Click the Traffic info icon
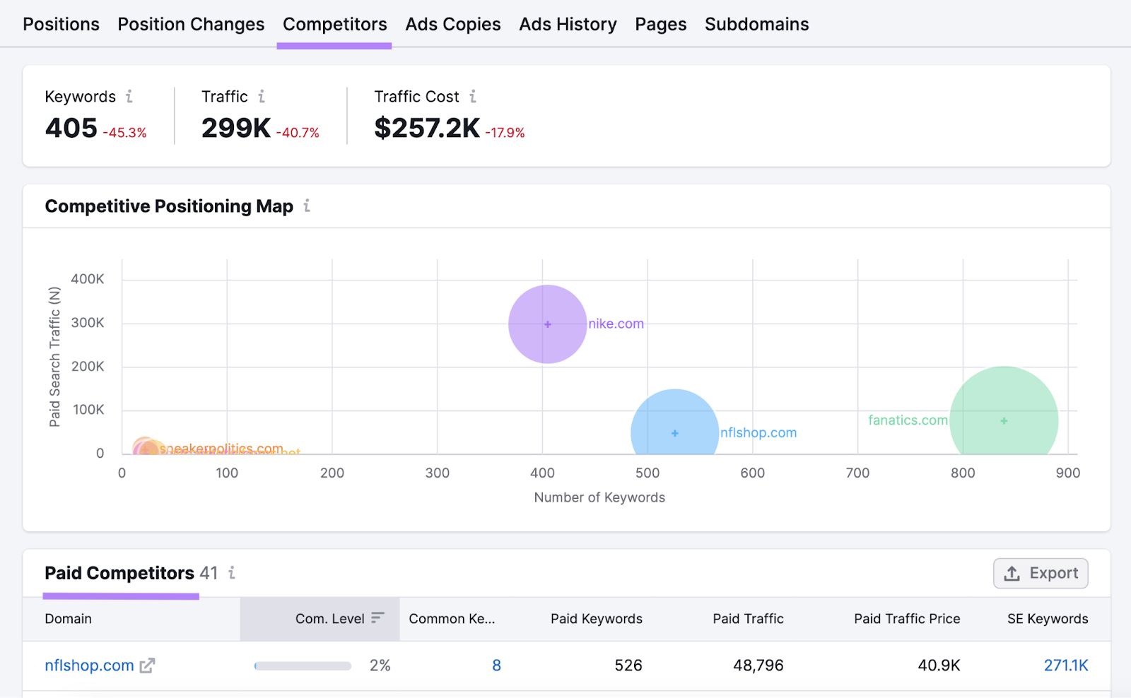1131x698 pixels. [x=262, y=97]
